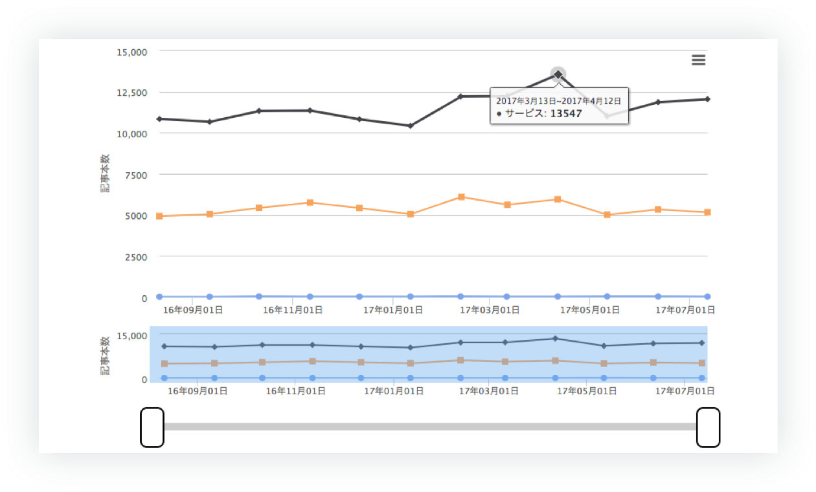Click the 5000 y-axis label
Image resolution: width=816 pixels, height=492 pixels.
pos(137,216)
